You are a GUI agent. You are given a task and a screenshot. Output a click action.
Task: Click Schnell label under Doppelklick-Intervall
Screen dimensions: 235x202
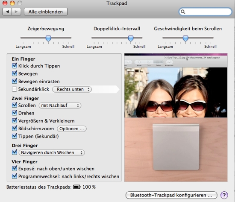[139, 47]
